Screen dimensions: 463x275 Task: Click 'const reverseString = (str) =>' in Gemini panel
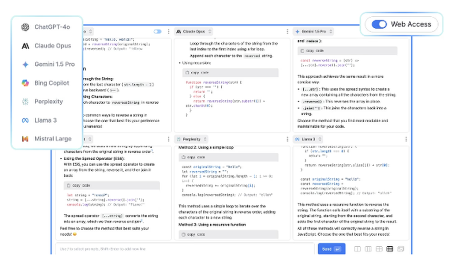point(330,60)
